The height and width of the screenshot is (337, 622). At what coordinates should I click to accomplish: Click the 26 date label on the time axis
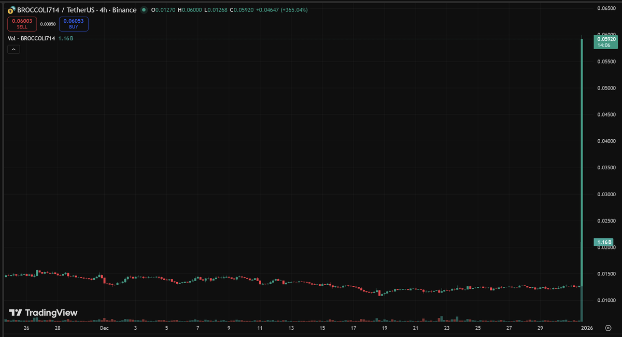(26, 328)
